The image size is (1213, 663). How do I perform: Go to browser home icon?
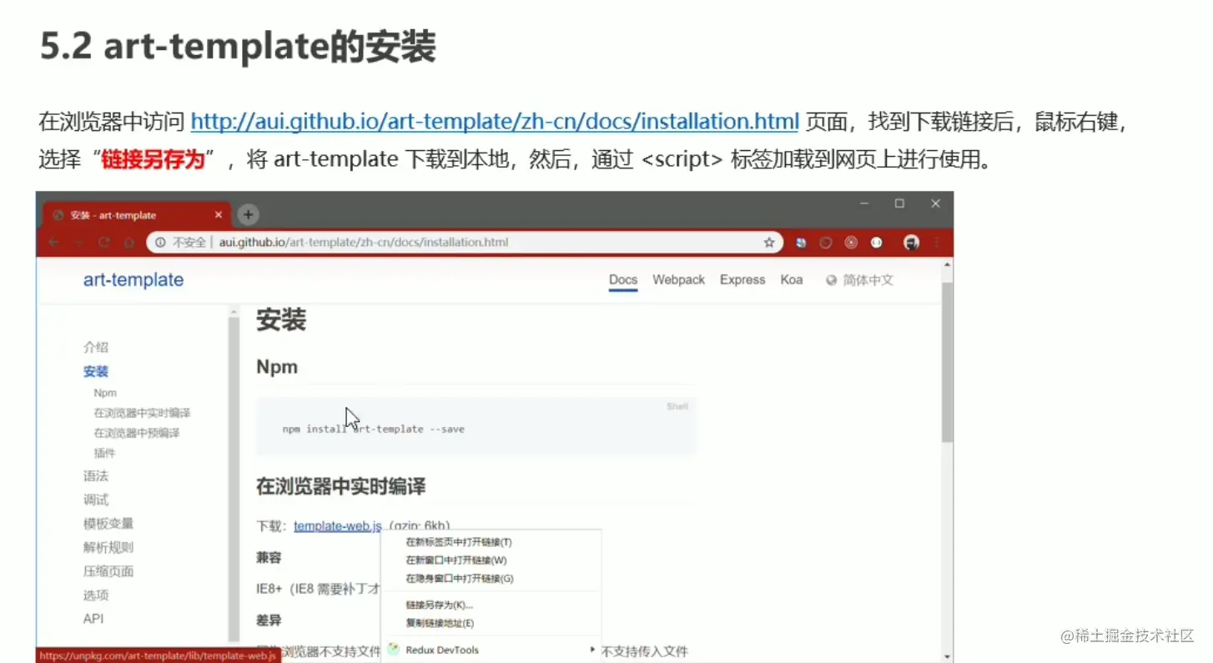(128, 243)
